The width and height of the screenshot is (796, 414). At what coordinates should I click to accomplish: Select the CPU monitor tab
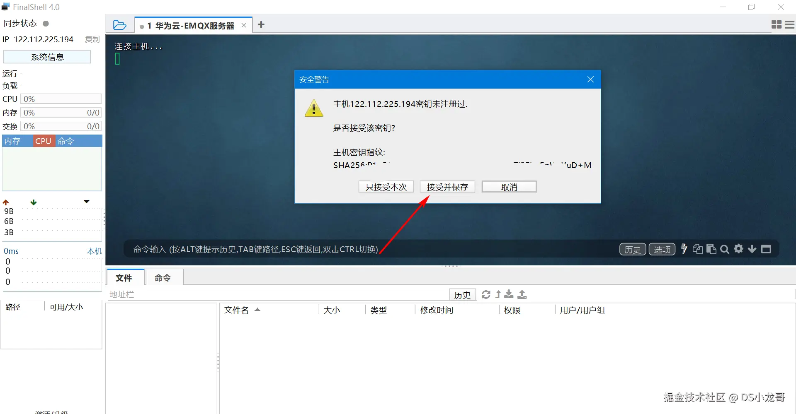click(43, 141)
